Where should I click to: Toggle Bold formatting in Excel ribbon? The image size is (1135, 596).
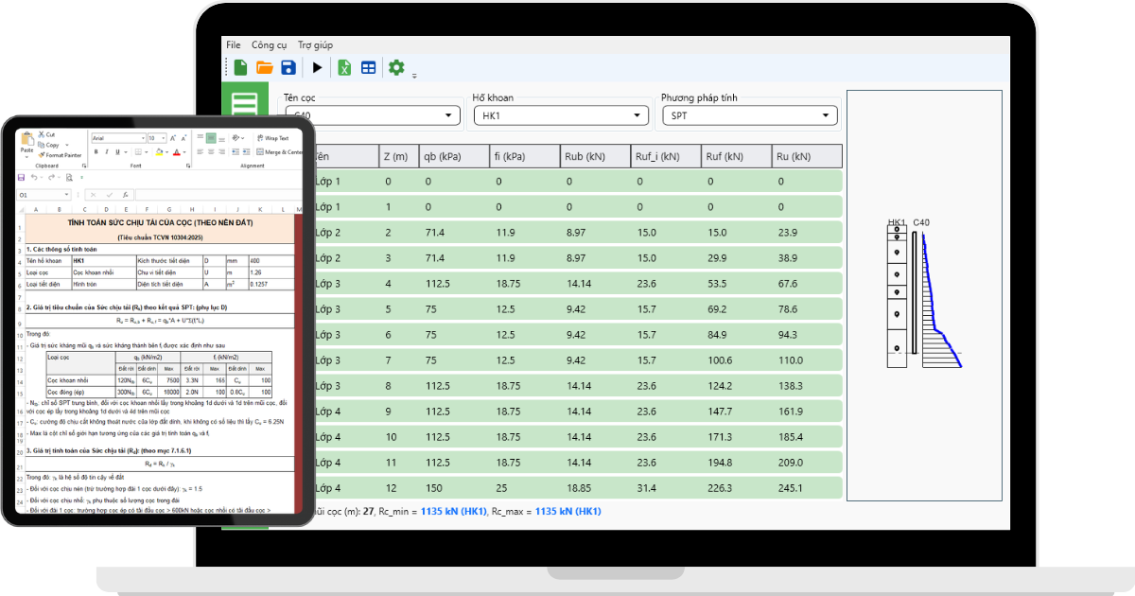pyautogui.click(x=96, y=151)
